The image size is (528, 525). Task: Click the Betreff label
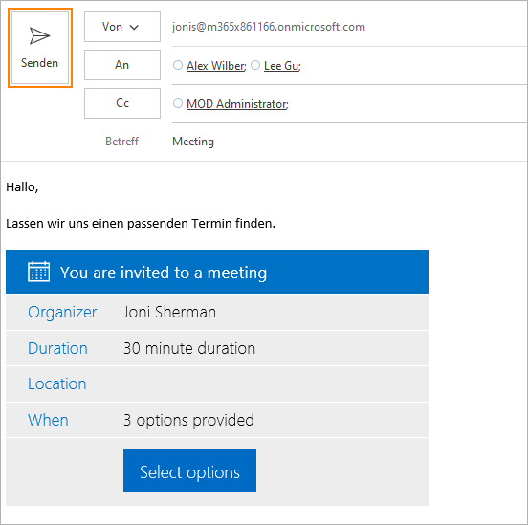(121, 142)
